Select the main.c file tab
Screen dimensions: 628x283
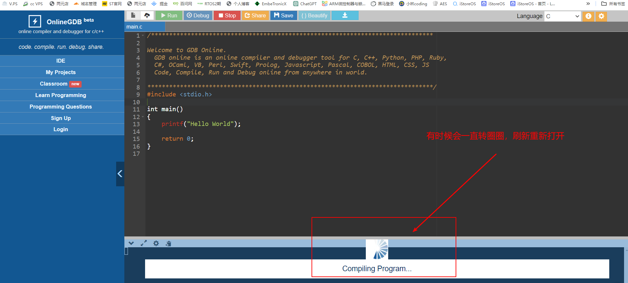[145, 27]
